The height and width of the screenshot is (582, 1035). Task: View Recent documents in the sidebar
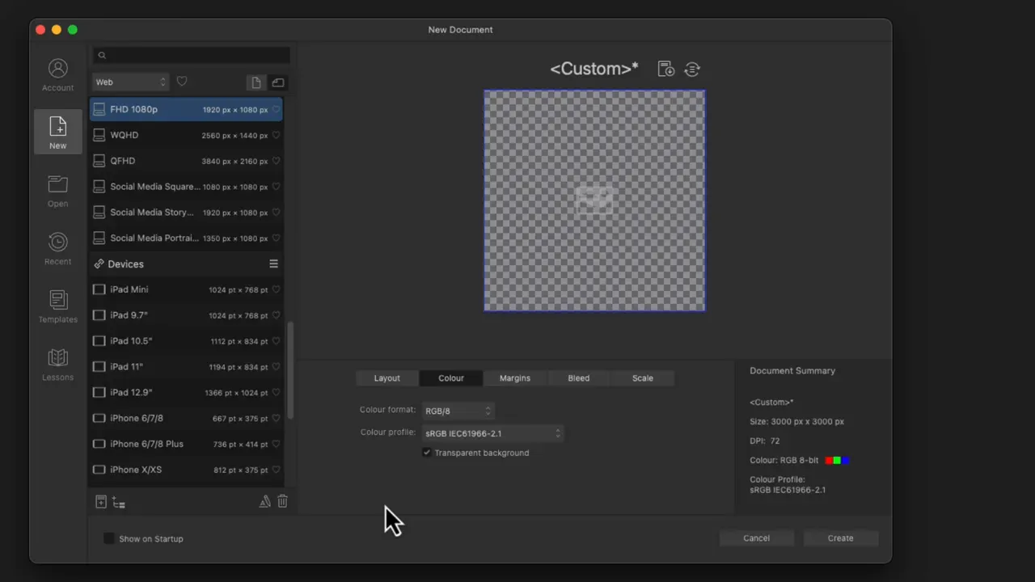coord(57,248)
